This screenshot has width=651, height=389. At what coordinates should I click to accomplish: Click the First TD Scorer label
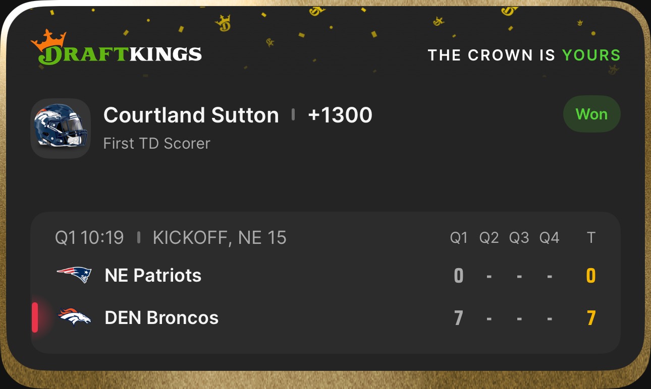[156, 144]
